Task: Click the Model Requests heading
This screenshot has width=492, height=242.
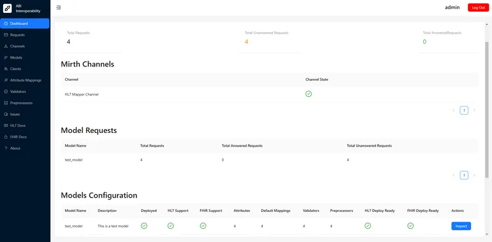Action: click(89, 130)
